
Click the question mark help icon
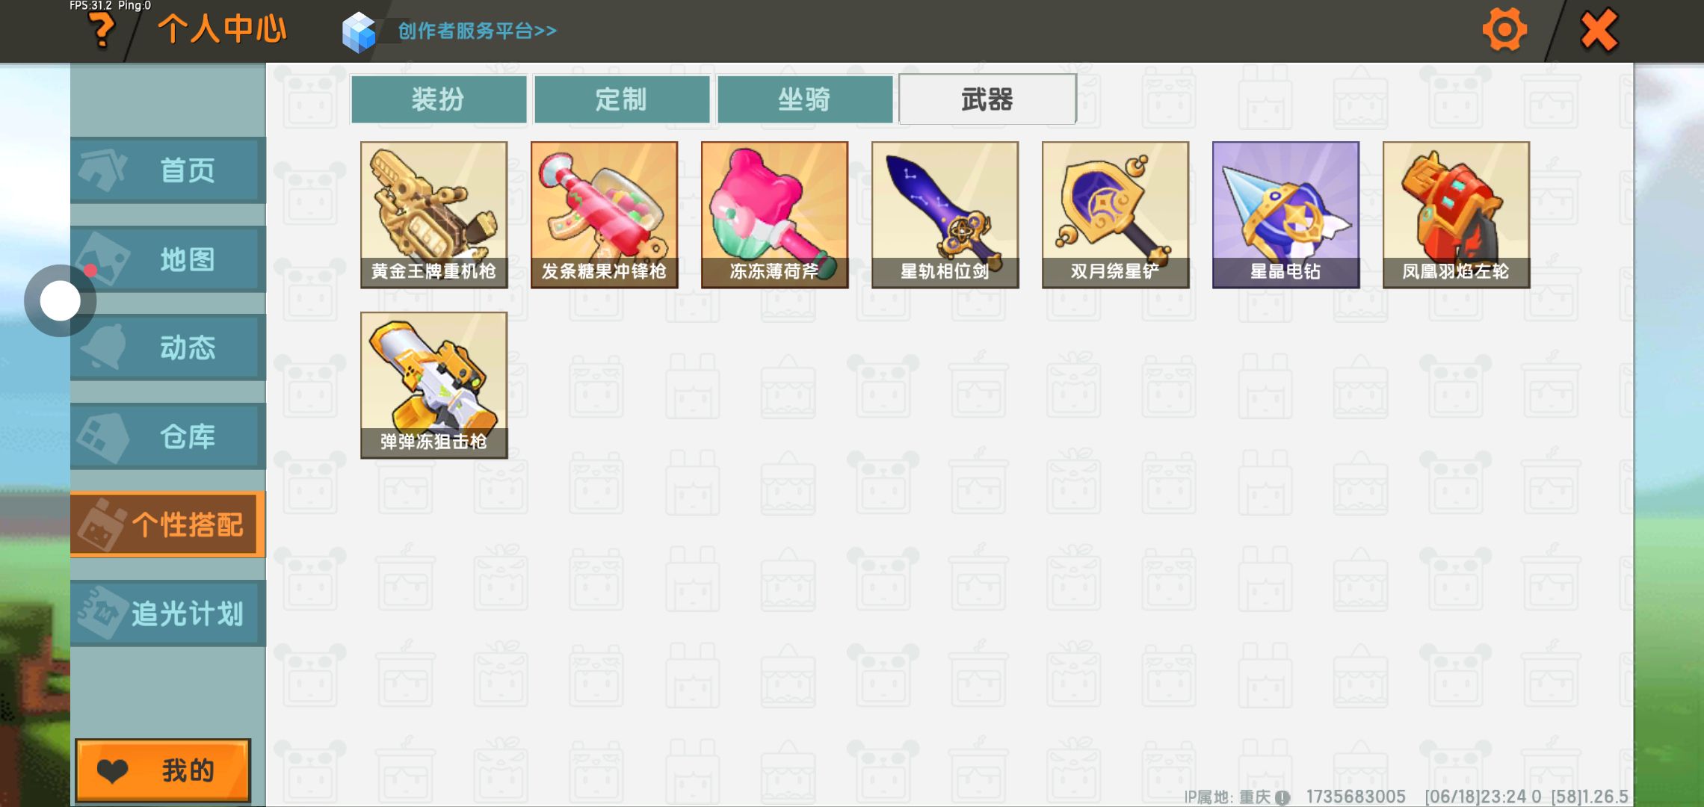pyautogui.click(x=102, y=31)
